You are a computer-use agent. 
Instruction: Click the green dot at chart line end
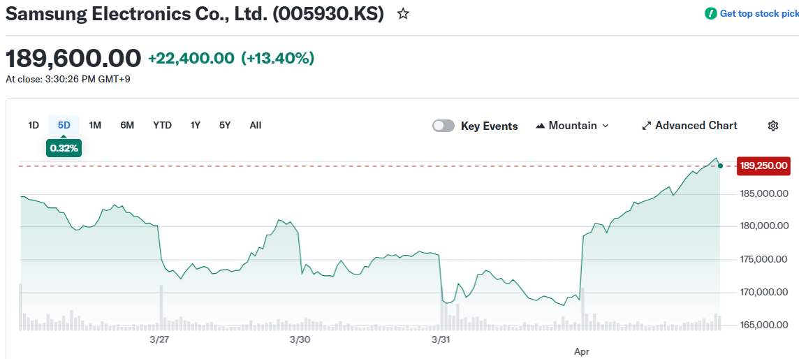point(720,166)
